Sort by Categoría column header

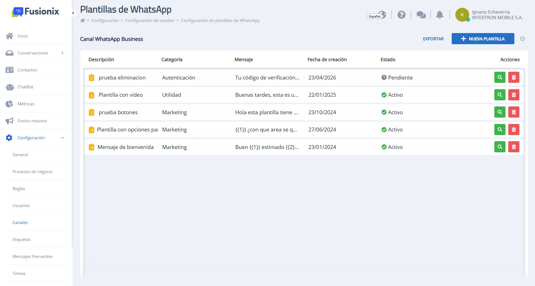(x=172, y=59)
